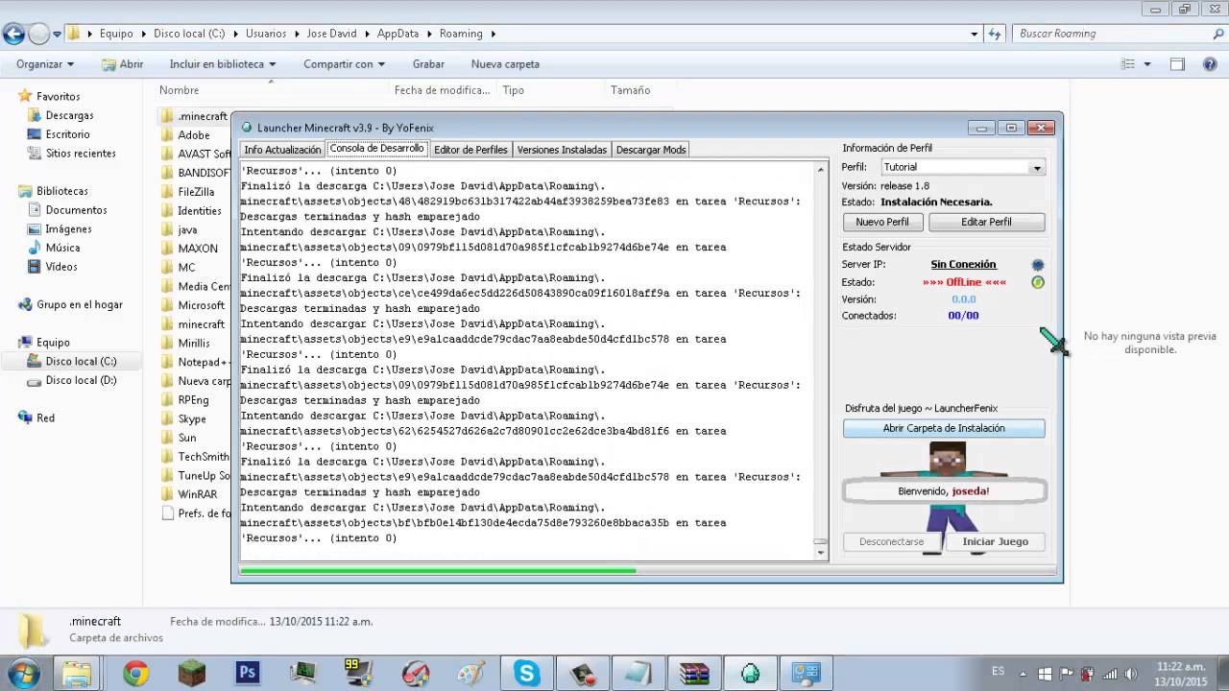Click AppData in the address breadcrumb
This screenshot has width=1229, height=691.
coord(398,34)
